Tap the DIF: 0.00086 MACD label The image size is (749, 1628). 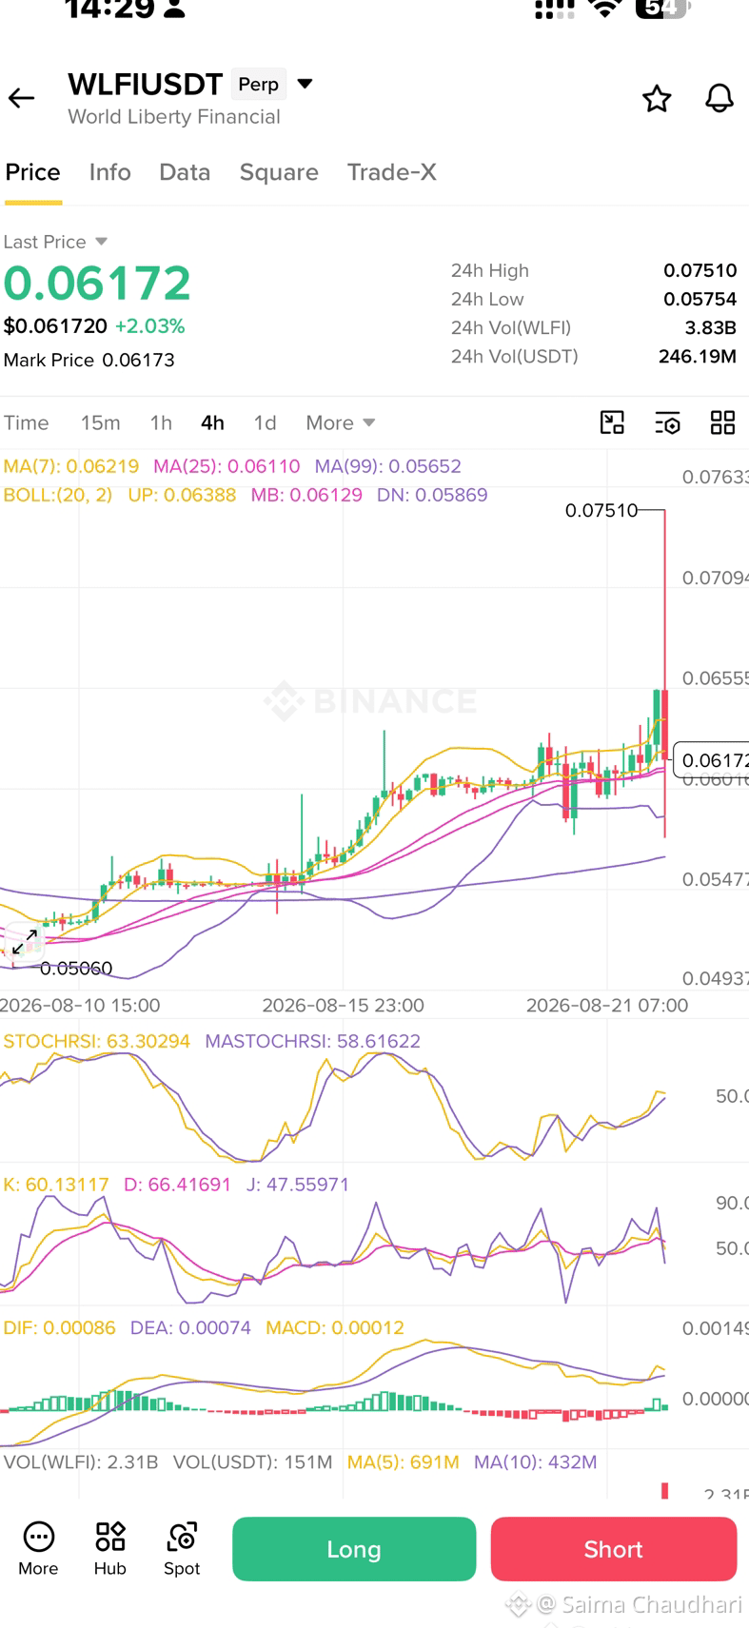point(59,1327)
